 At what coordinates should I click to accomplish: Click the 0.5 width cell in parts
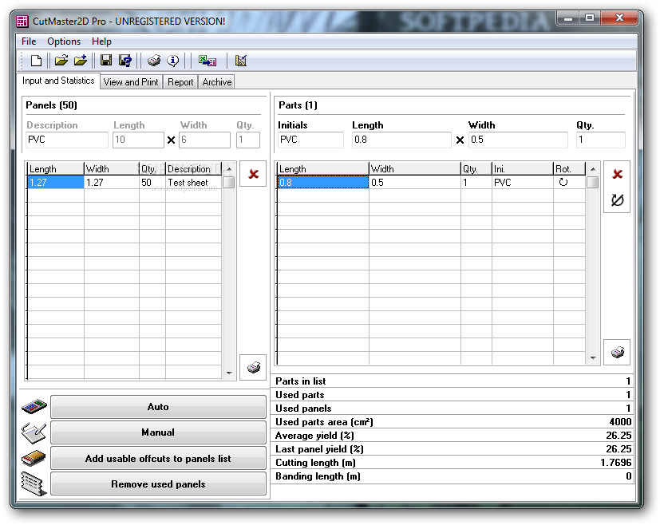point(415,182)
